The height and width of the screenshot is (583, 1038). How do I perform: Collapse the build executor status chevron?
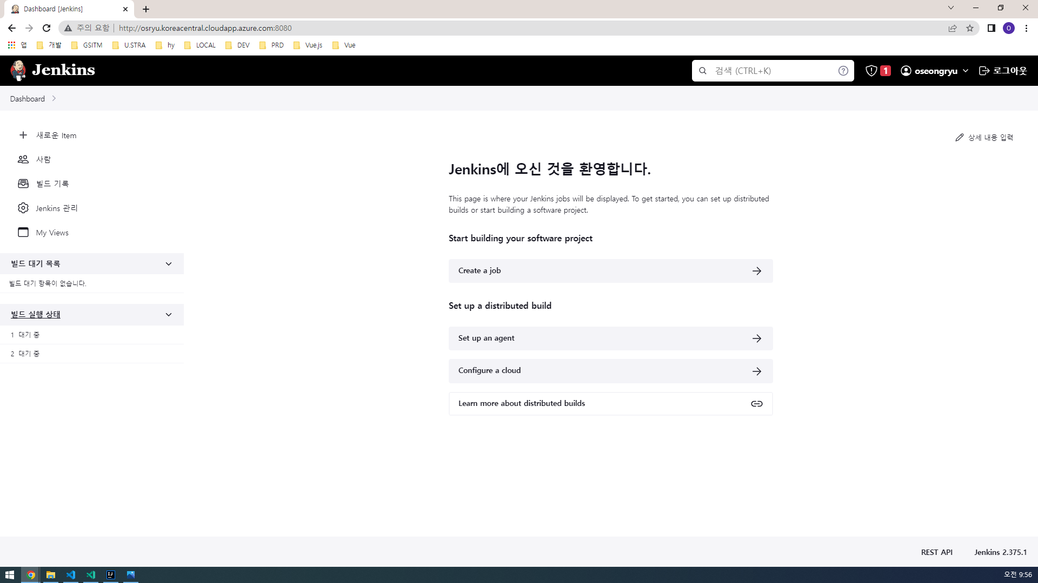coord(169,315)
